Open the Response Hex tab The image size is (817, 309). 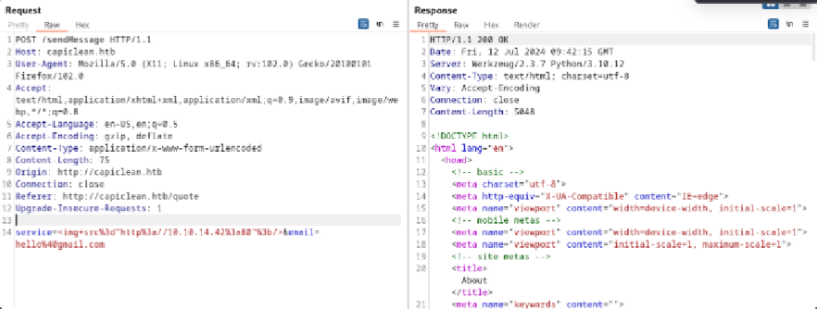tap(491, 25)
